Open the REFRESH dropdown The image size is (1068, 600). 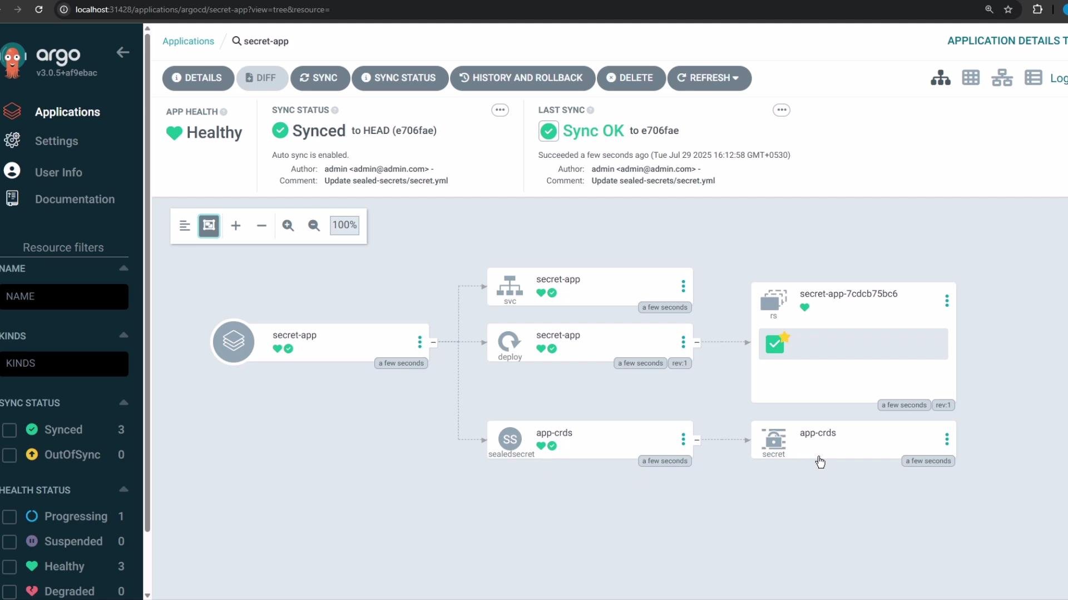[x=709, y=78]
